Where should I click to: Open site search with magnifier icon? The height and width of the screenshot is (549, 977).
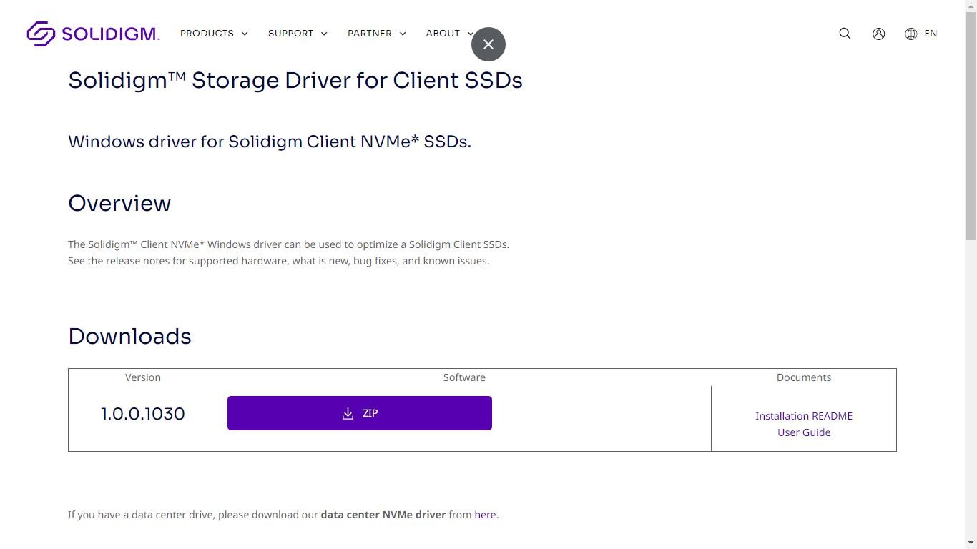845,34
